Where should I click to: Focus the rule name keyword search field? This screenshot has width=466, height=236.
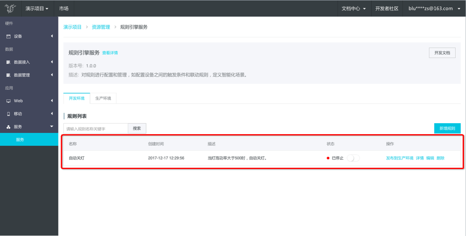click(x=95, y=128)
